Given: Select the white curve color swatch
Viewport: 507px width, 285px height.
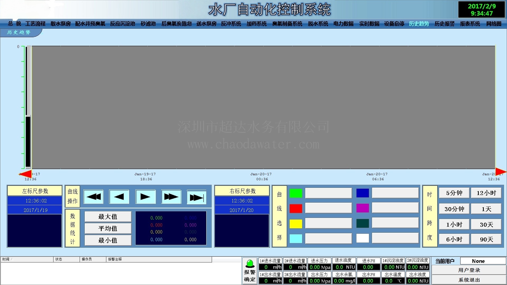Looking at the screenshot, I should pyautogui.click(x=363, y=238).
